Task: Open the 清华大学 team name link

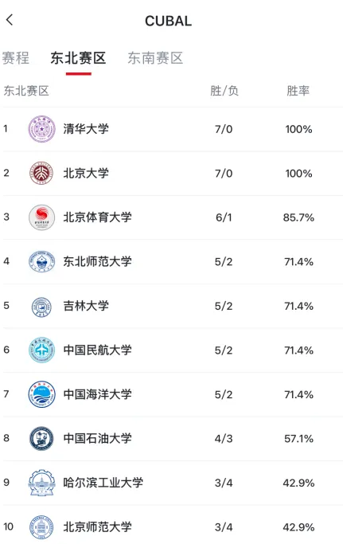Action: pos(86,129)
